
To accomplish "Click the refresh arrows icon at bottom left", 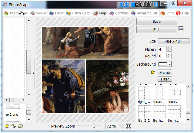I will (14, 126).
